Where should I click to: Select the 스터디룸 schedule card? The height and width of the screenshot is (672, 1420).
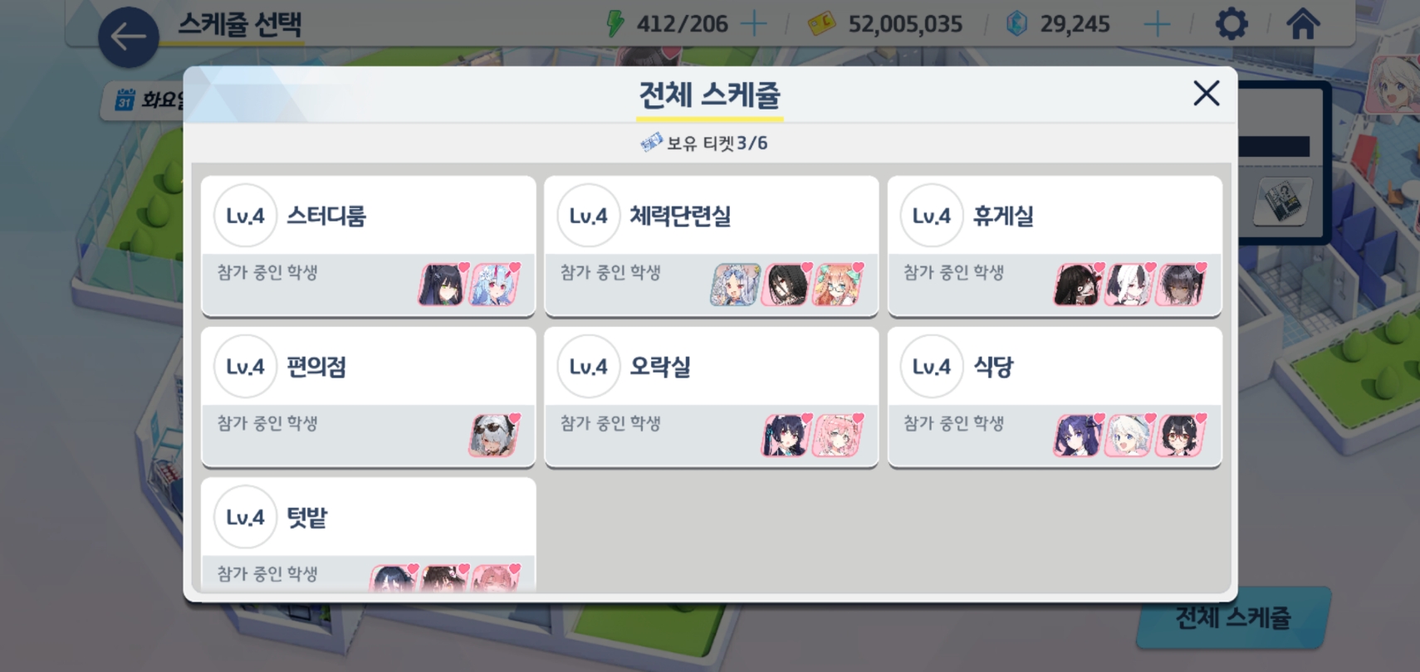pyautogui.click(x=369, y=246)
